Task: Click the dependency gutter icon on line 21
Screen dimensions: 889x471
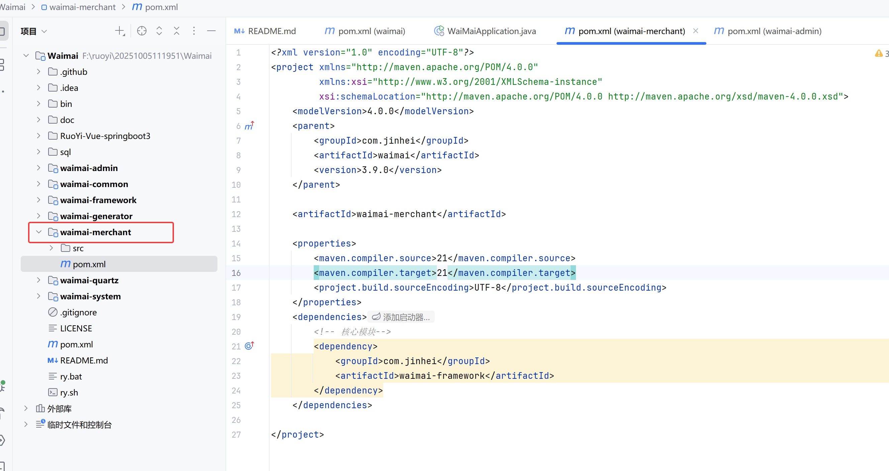Action: point(249,346)
